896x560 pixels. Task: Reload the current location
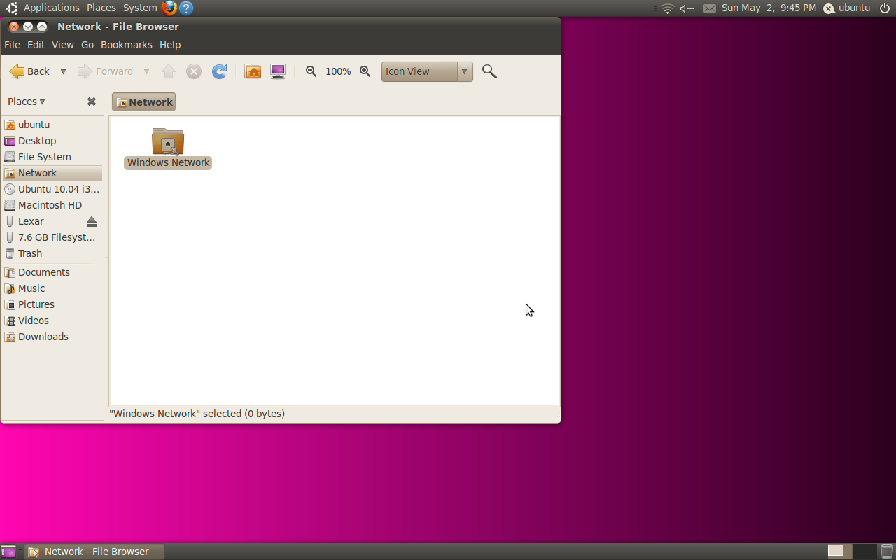tap(219, 71)
